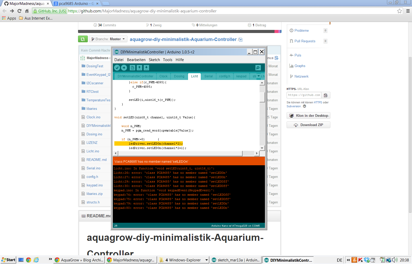Click the green compare branches icon on GitHub

click(83, 39)
